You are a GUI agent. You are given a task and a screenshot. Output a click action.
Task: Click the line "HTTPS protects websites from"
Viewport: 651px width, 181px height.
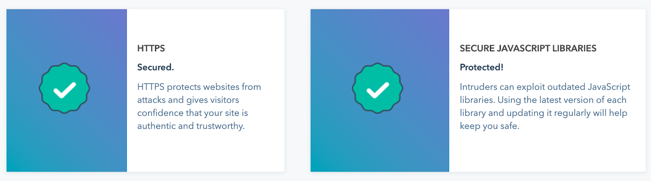[x=199, y=87]
